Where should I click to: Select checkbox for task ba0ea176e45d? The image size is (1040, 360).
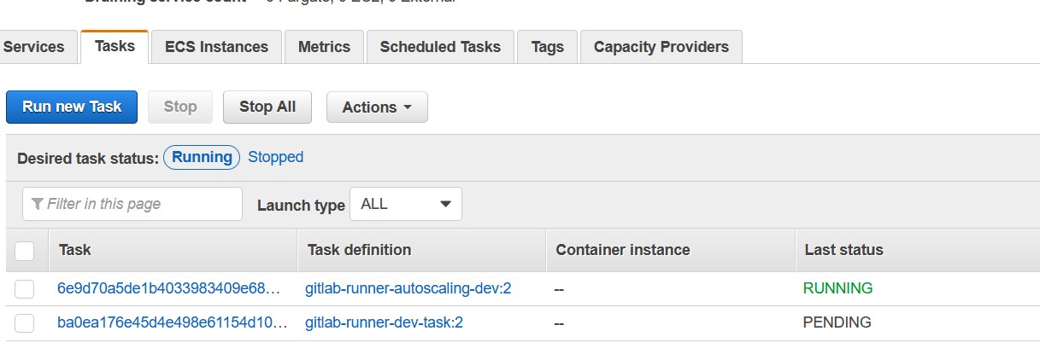click(x=25, y=323)
